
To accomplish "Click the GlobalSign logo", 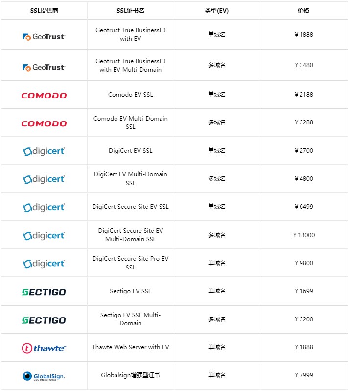I will (x=44, y=376).
